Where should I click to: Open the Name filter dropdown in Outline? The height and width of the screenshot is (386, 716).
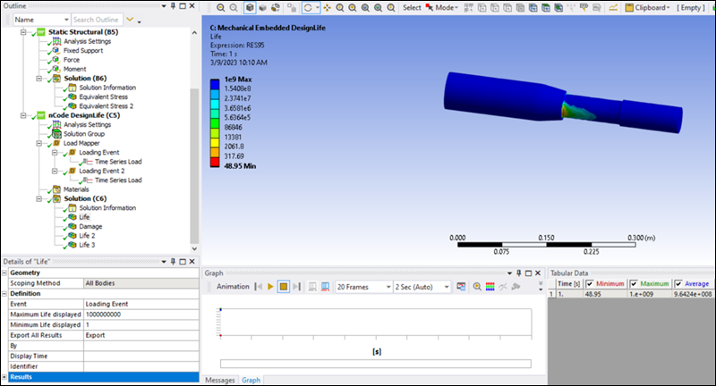[64, 19]
